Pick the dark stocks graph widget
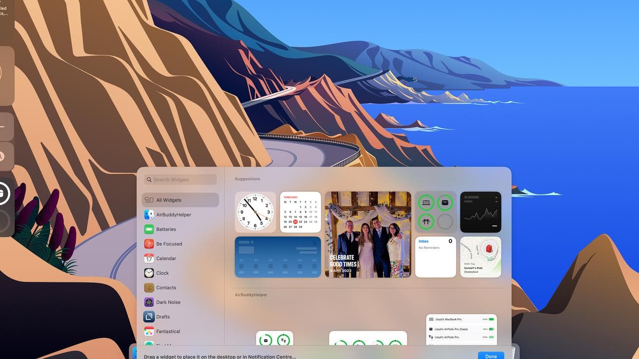 [480, 212]
